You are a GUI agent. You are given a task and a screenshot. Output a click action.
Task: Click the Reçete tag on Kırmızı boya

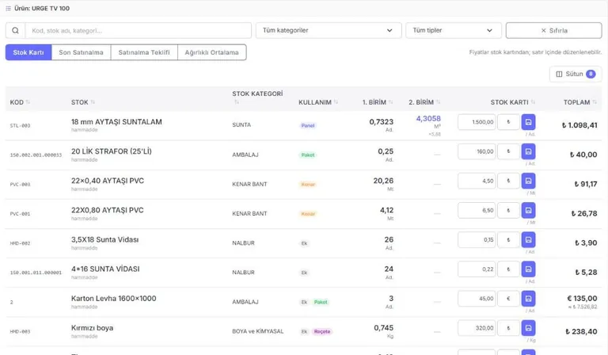(x=322, y=332)
